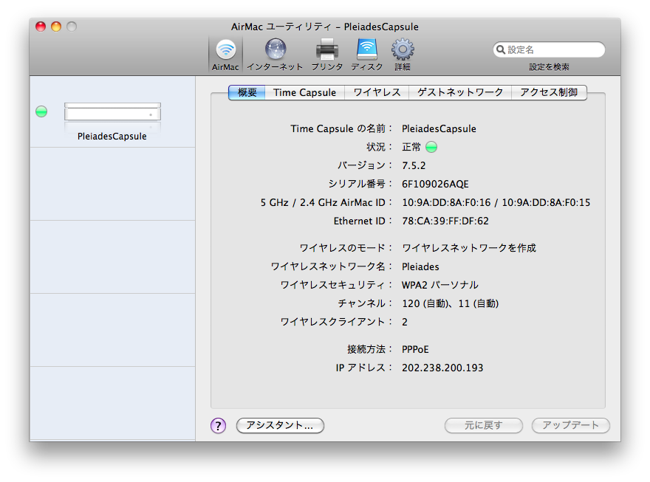Switch to the Time Capsule tab
The image size is (650, 482).
304,92
